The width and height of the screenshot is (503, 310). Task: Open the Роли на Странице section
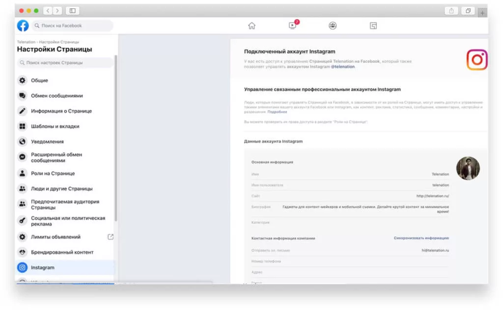(x=65, y=173)
